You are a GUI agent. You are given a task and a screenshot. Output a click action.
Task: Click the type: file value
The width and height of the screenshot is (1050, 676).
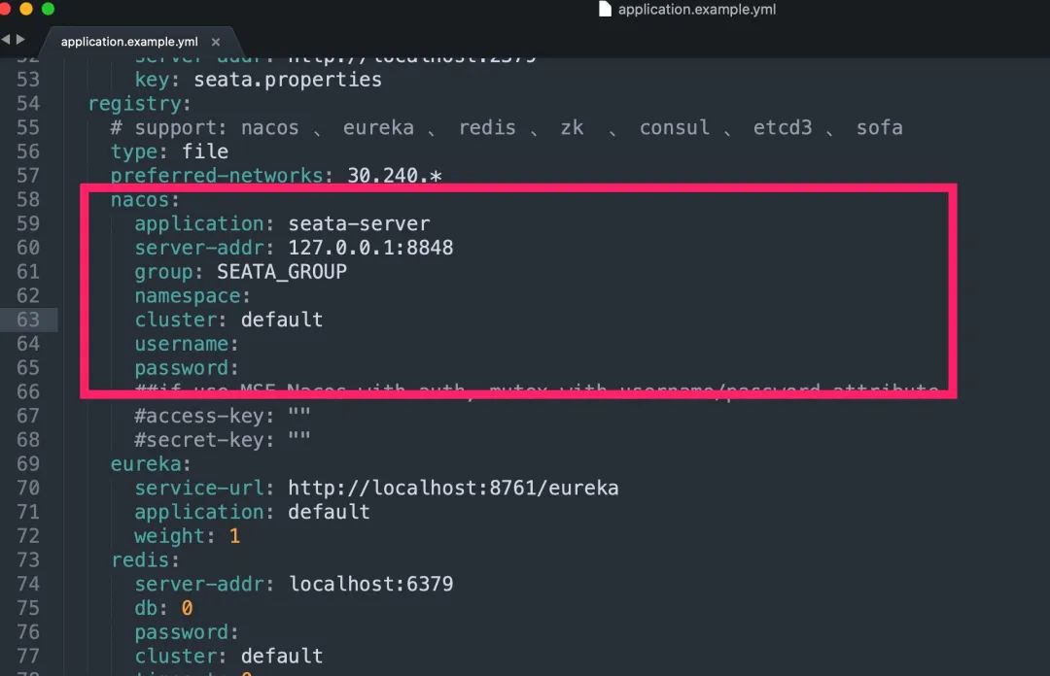(205, 152)
